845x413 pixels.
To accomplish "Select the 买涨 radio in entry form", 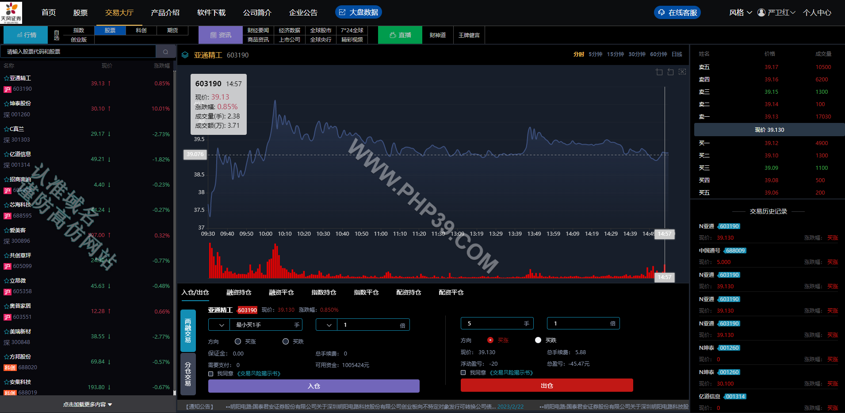I will [x=238, y=341].
